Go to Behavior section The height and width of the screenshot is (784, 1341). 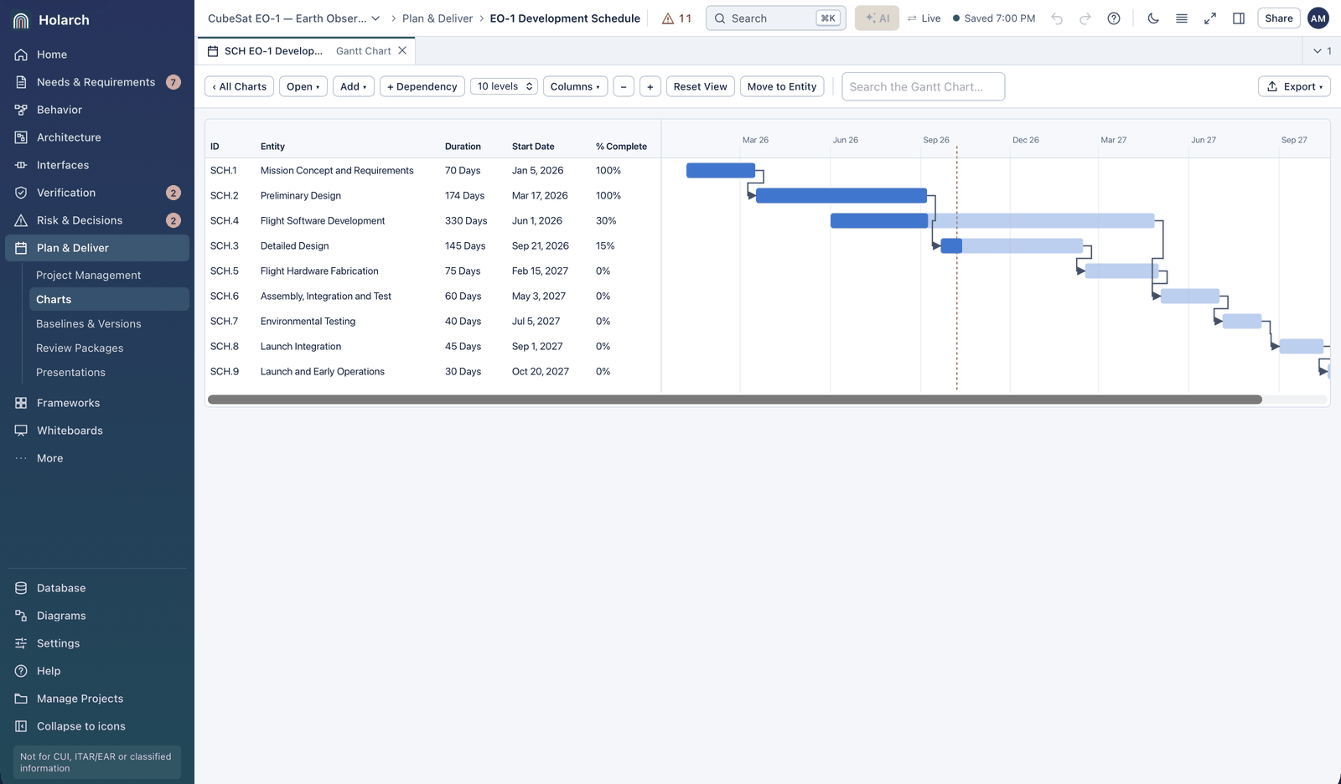(97, 110)
